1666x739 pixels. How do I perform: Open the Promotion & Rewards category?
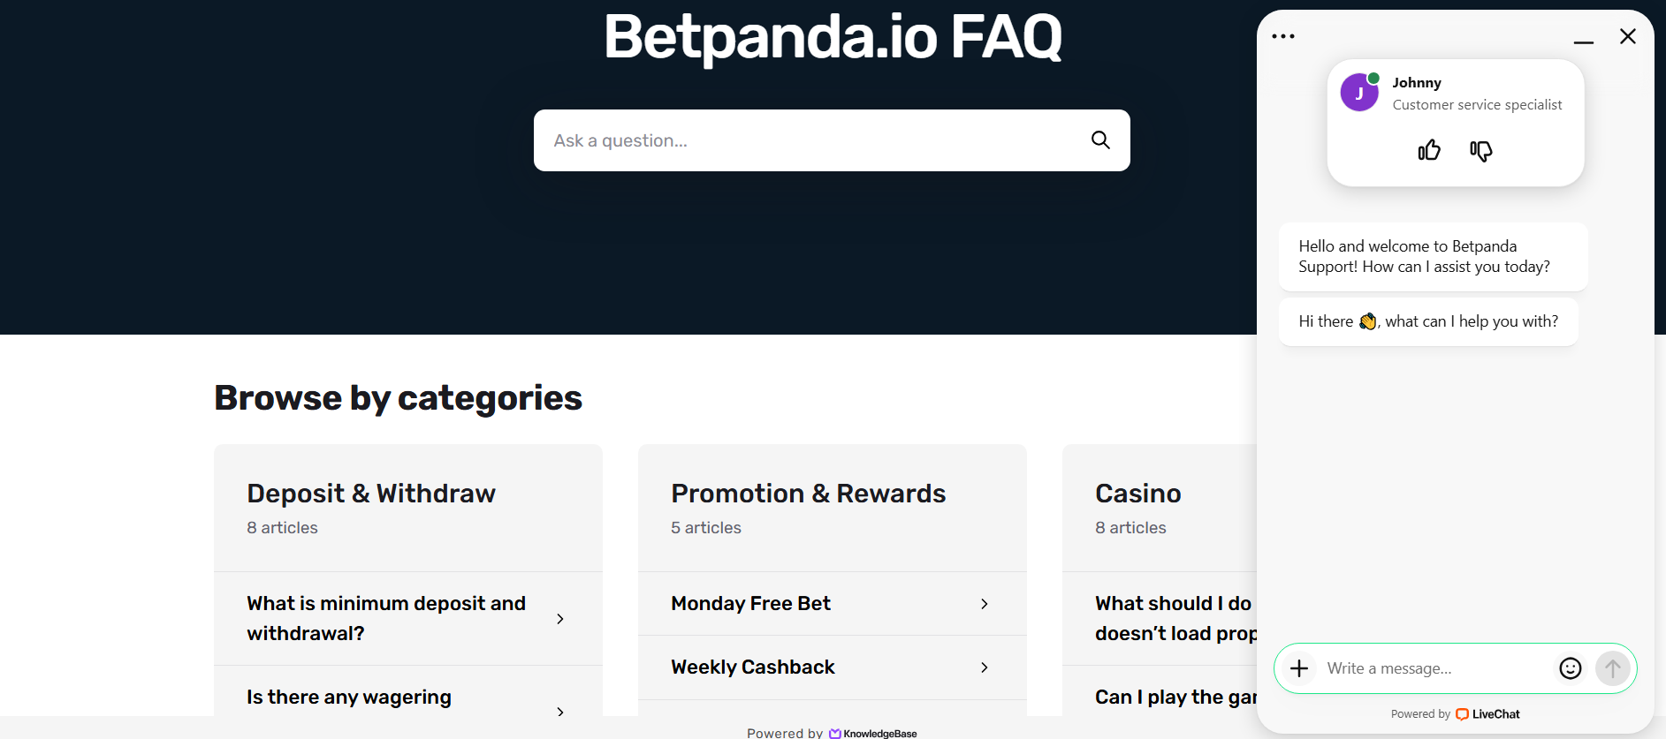point(808,494)
